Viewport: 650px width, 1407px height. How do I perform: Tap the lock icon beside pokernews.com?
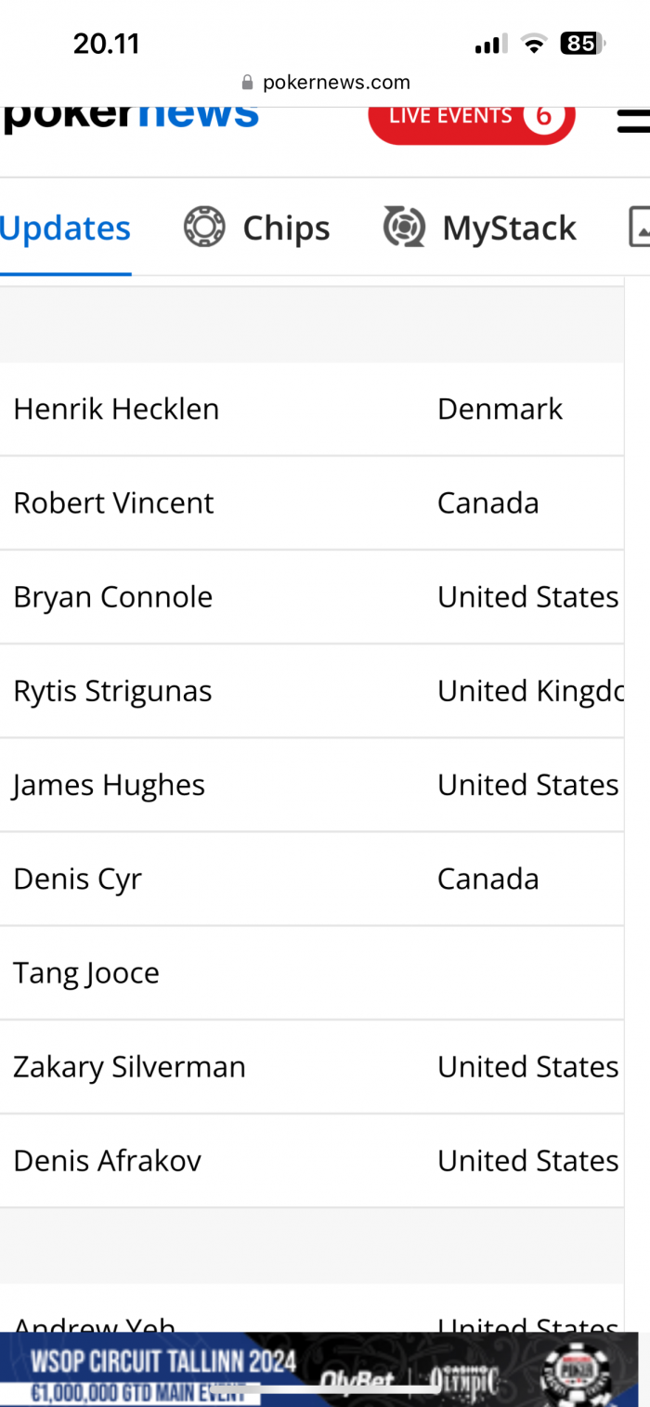pyautogui.click(x=247, y=83)
